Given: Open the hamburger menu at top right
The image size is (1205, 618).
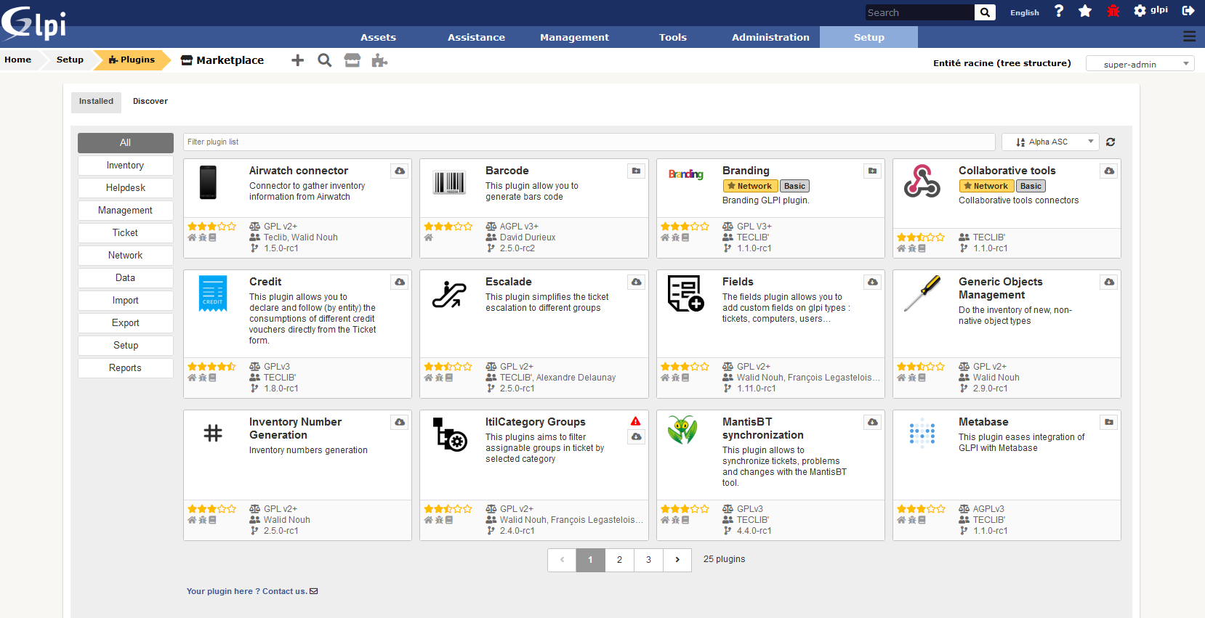Looking at the screenshot, I should tap(1189, 36).
